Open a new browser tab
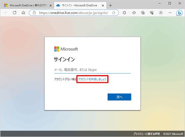 110,6
